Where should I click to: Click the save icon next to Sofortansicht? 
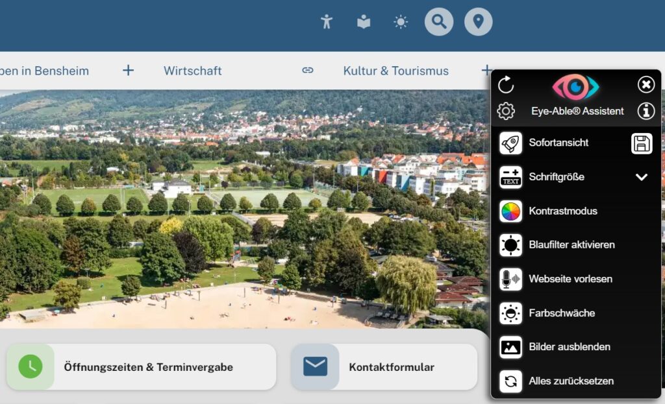point(641,143)
